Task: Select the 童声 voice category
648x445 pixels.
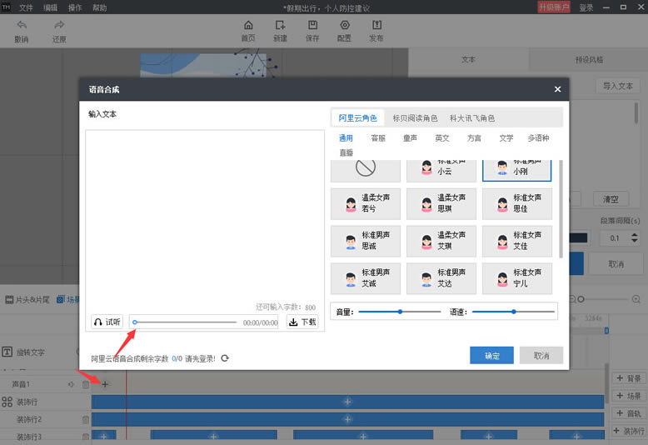Action: pos(411,138)
